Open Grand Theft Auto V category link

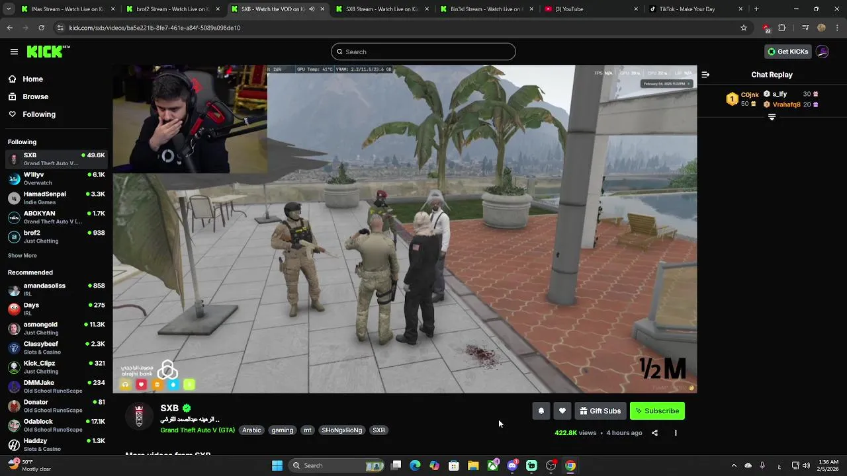[x=197, y=430]
